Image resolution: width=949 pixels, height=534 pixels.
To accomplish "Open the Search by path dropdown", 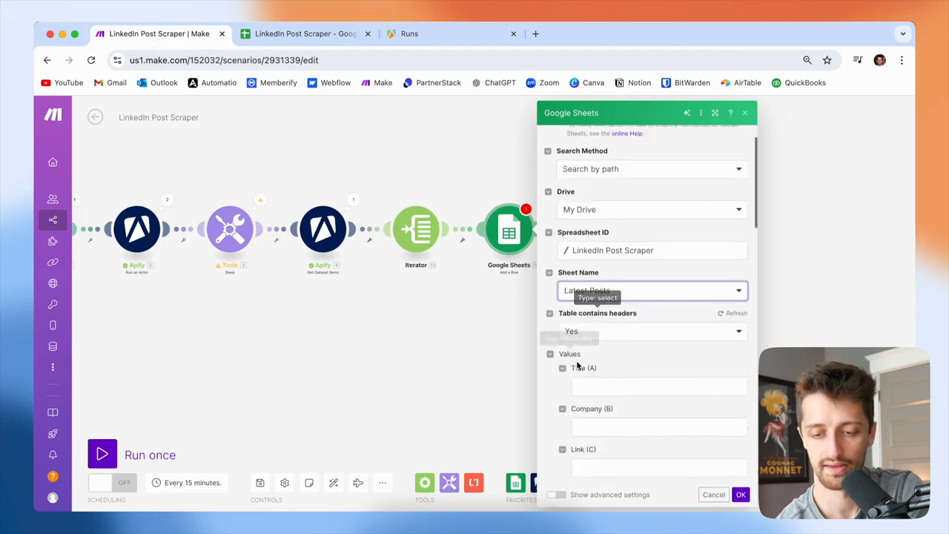I will (652, 169).
